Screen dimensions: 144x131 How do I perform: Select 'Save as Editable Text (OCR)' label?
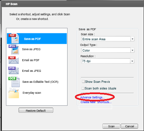point(40,82)
